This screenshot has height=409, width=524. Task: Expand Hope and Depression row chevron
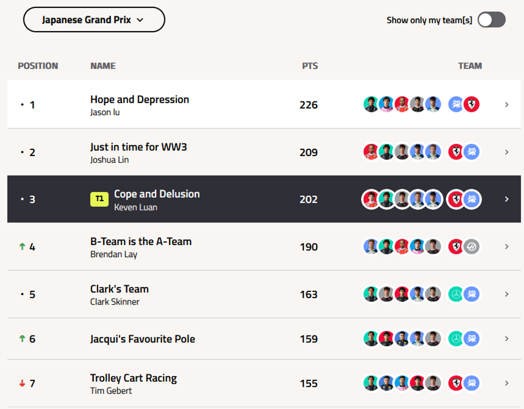point(506,104)
